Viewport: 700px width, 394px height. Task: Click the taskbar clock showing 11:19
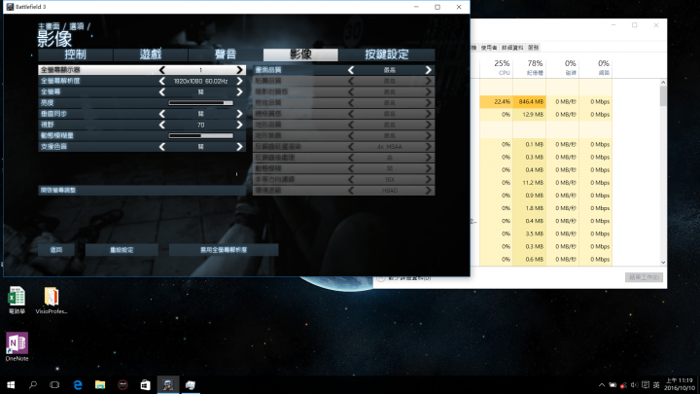(679, 384)
